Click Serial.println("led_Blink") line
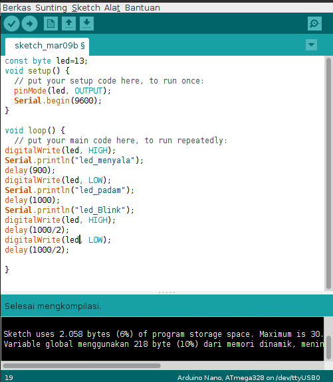Screen dimensions: 333x382 tap(70, 210)
